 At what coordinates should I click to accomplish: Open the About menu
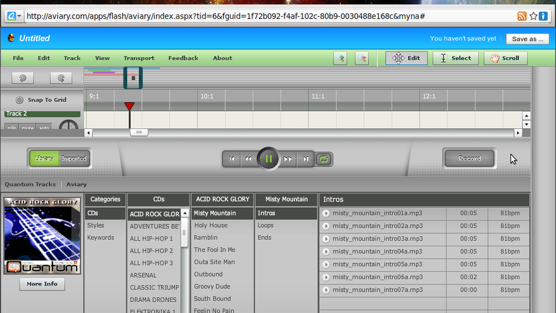223,58
